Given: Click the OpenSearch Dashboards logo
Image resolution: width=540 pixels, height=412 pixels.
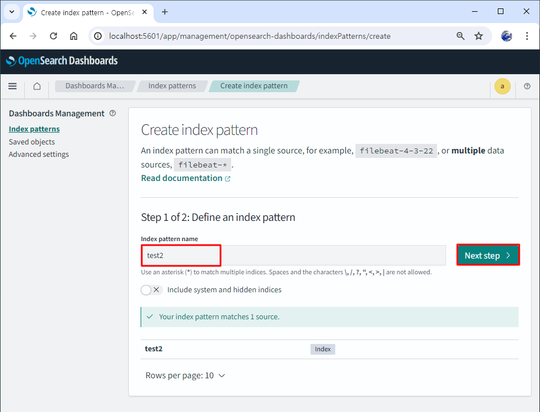Looking at the screenshot, I should point(62,61).
